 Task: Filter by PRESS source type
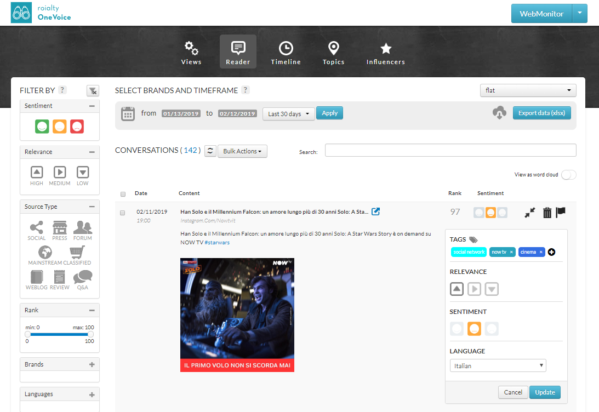[60, 231]
